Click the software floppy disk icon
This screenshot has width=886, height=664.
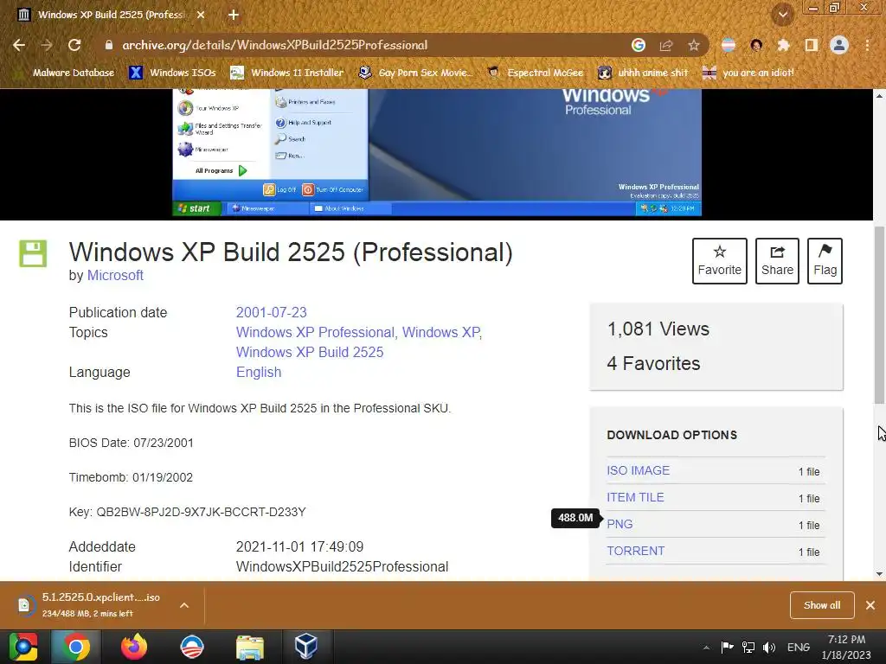coord(34,253)
